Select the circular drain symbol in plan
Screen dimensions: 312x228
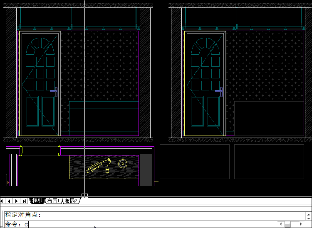(x=122, y=164)
